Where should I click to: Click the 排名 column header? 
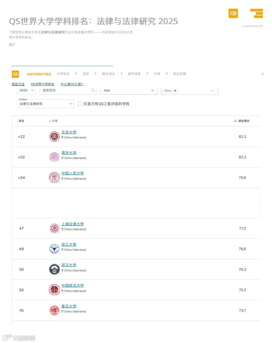click(x=21, y=121)
